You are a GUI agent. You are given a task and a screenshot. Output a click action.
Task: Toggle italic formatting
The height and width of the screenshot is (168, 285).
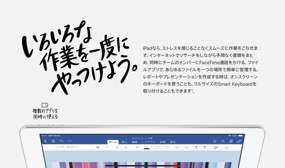pyautogui.click(x=107, y=147)
